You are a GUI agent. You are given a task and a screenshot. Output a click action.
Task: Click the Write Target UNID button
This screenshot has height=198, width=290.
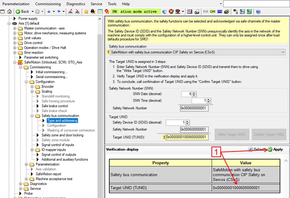[232, 134]
